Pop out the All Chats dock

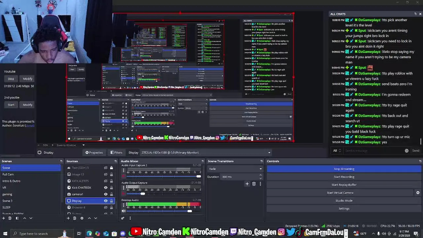point(415,14)
